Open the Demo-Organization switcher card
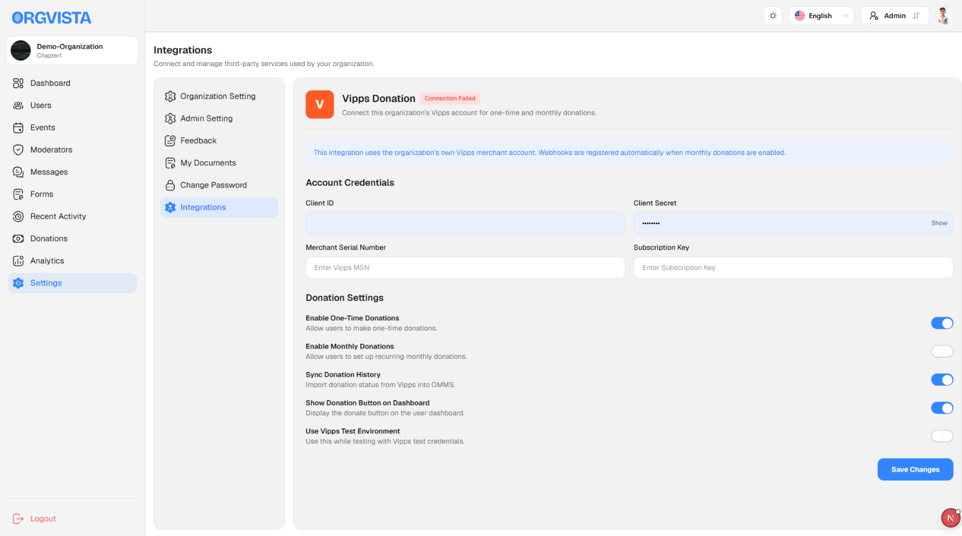Viewport: 962px width, 536px height. tap(72, 50)
